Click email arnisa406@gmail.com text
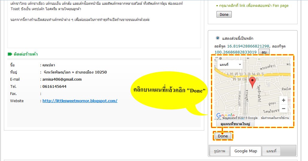 62,79
